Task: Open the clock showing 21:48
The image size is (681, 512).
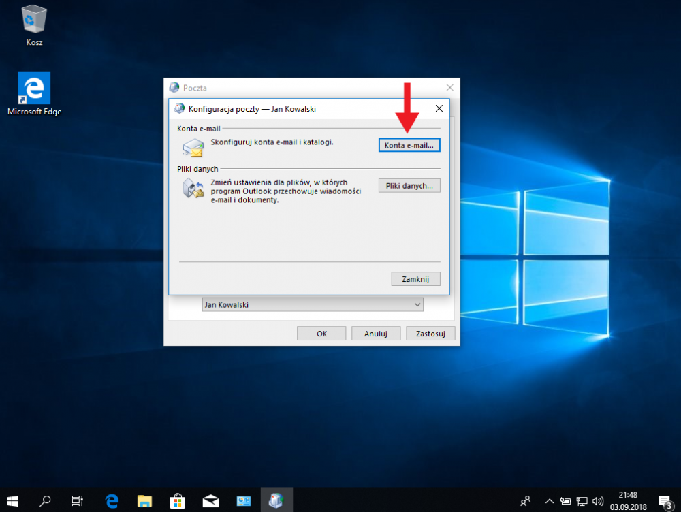Action: coord(628,500)
